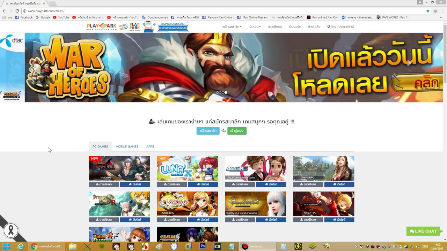The height and width of the screenshot is (251, 447).
Task: Open the Windows Start button
Action: 6,246
